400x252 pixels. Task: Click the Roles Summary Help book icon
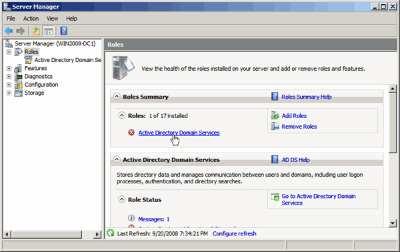[275, 97]
